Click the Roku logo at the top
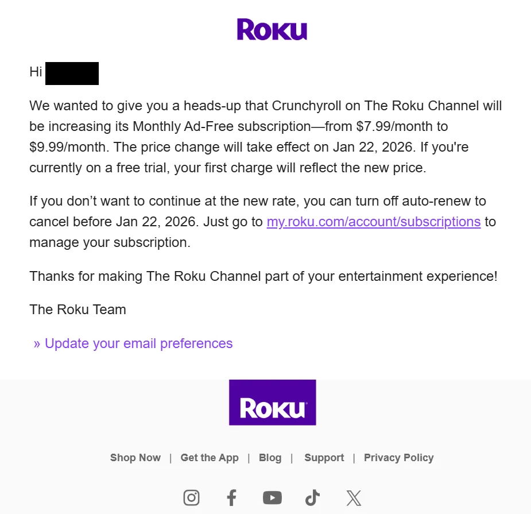 [272, 29]
